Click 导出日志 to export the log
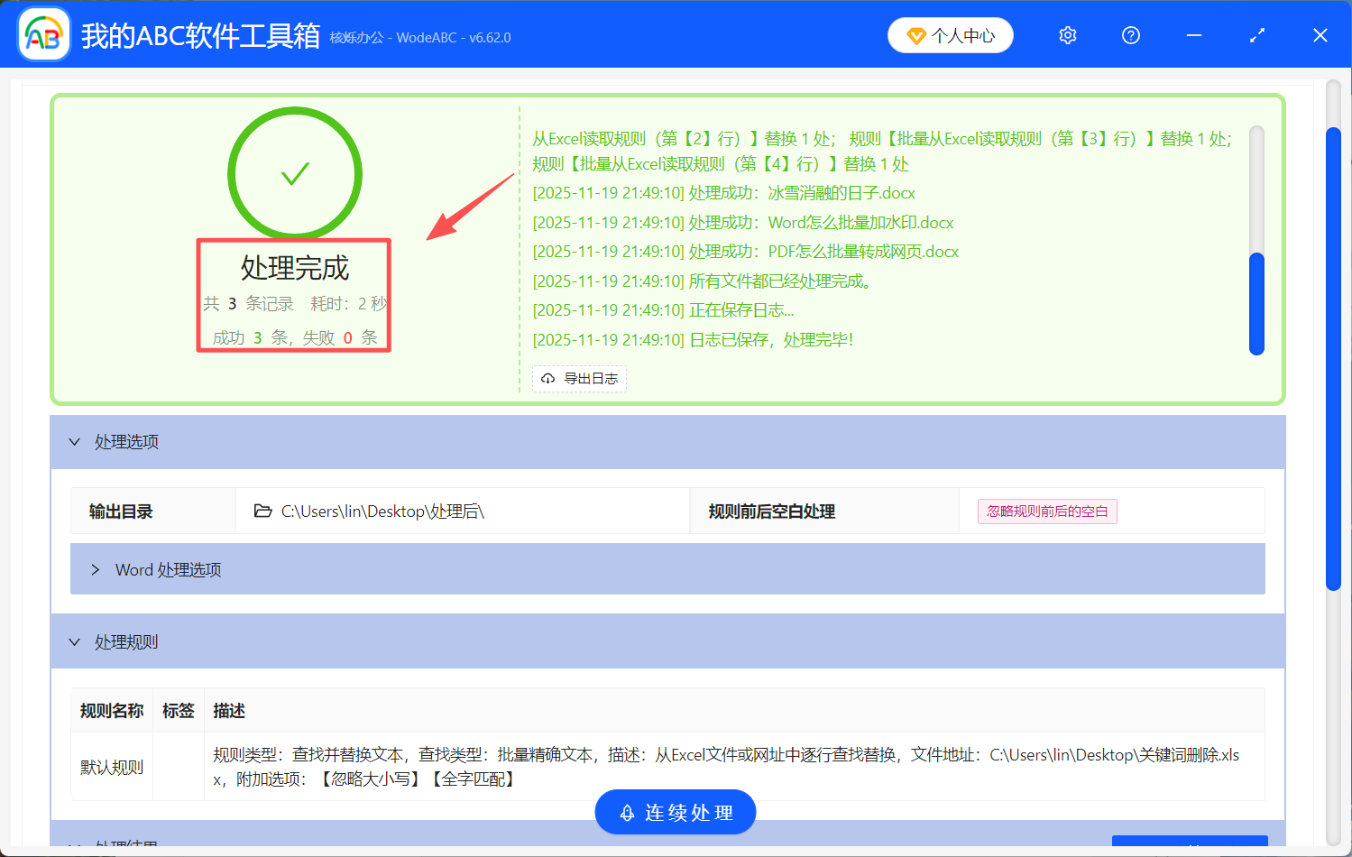 click(579, 378)
